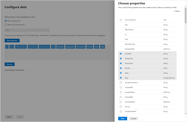The width and height of the screenshot is (187, 122).
Task: Click the Id property row
Action: pos(147,35)
